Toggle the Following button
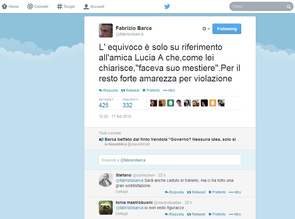295x219 pixels. [x=227, y=29]
